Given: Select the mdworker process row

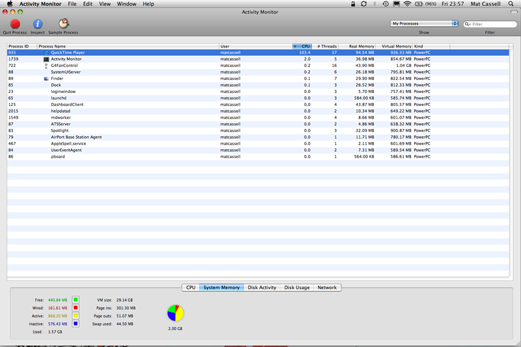Looking at the screenshot, I should tap(258, 118).
